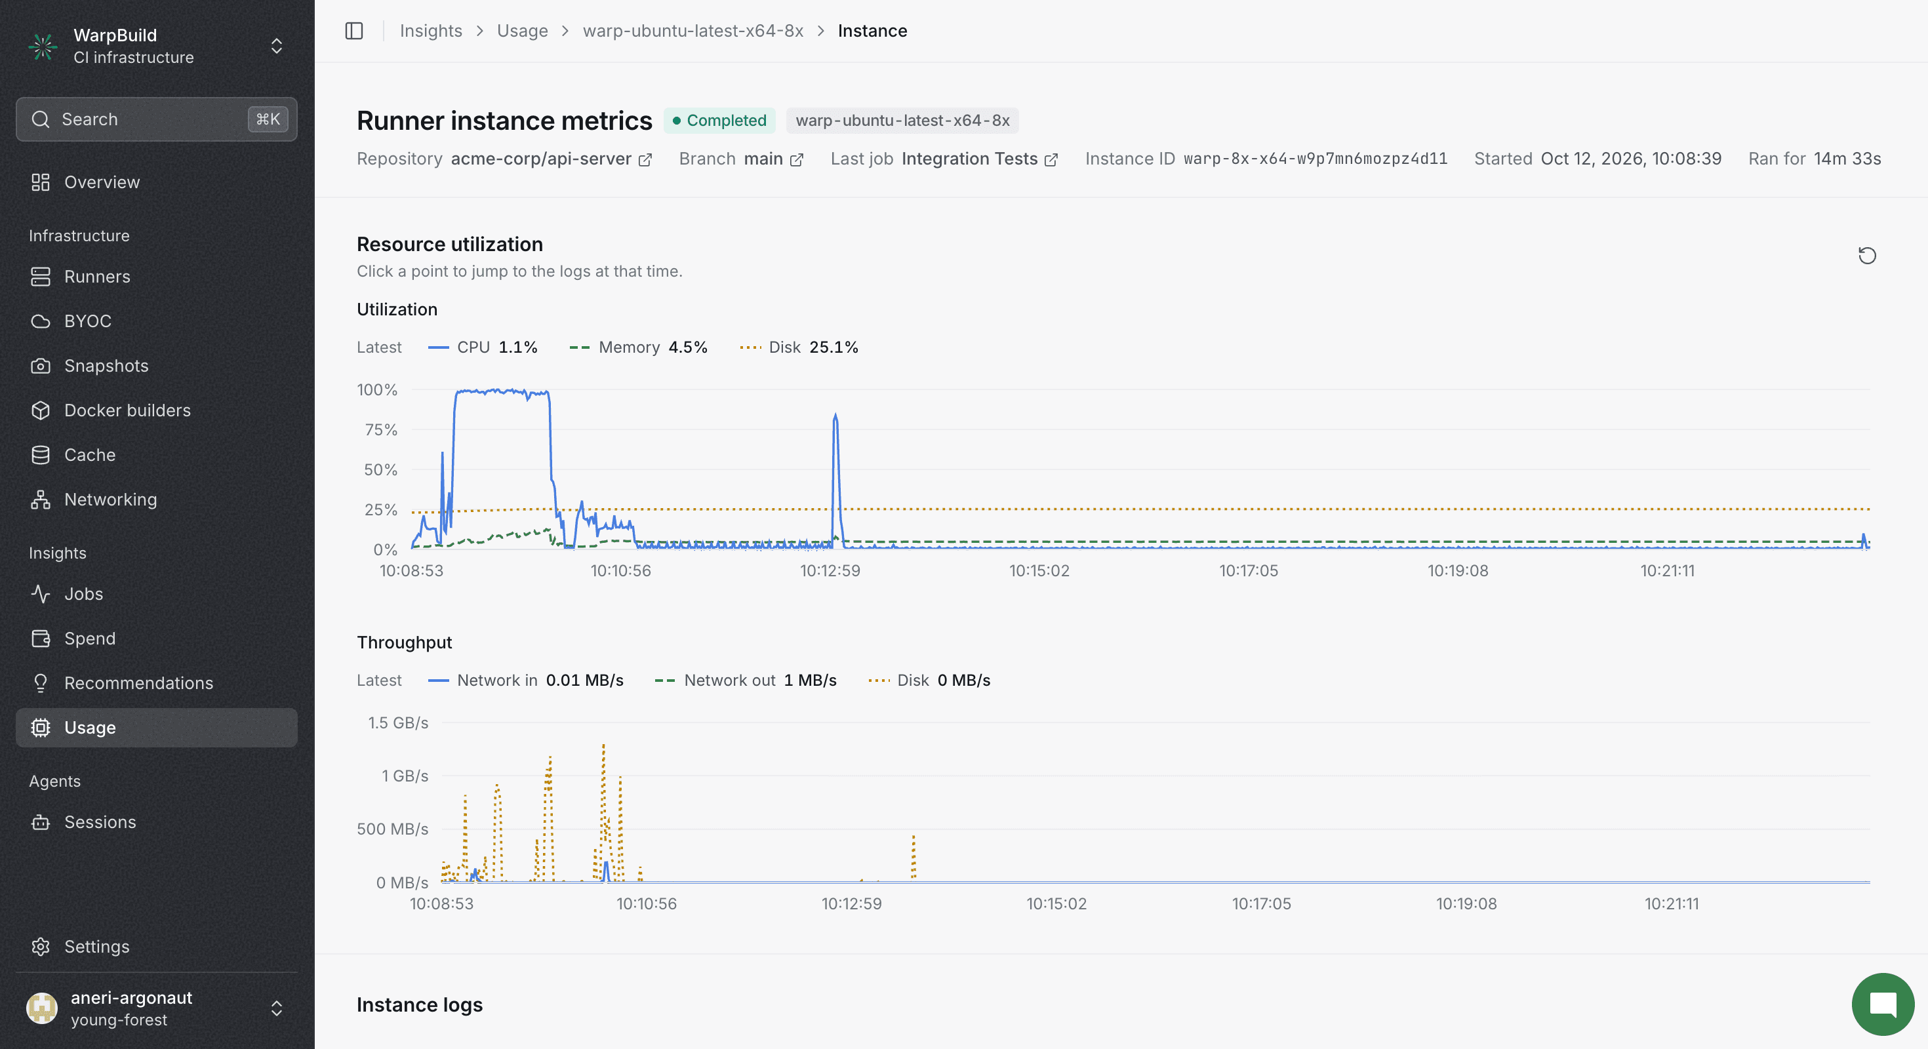
Task: Click the Cache database icon
Action: pos(41,455)
